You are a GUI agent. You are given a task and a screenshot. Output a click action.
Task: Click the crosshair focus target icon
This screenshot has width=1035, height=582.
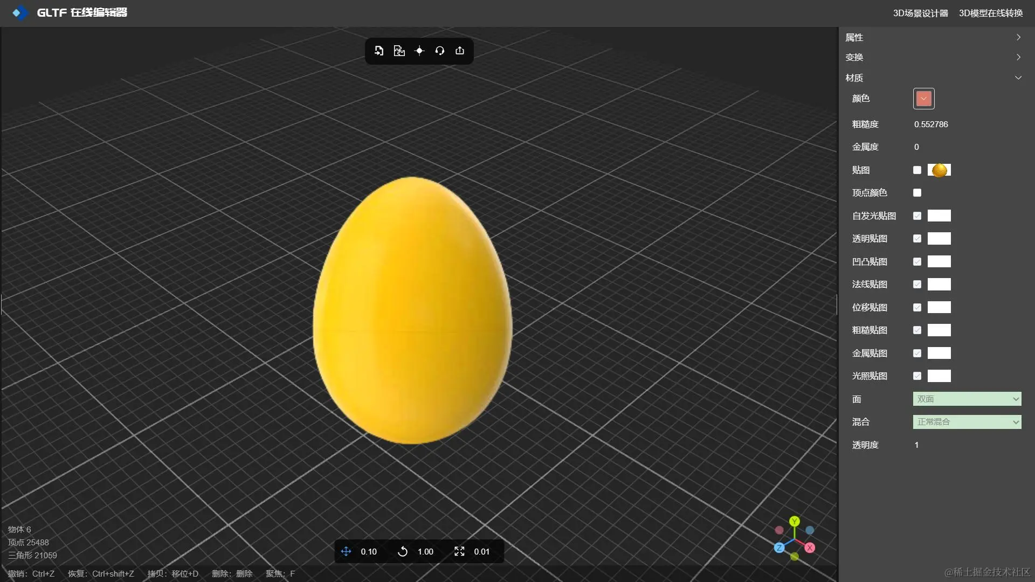tap(419, 51)
